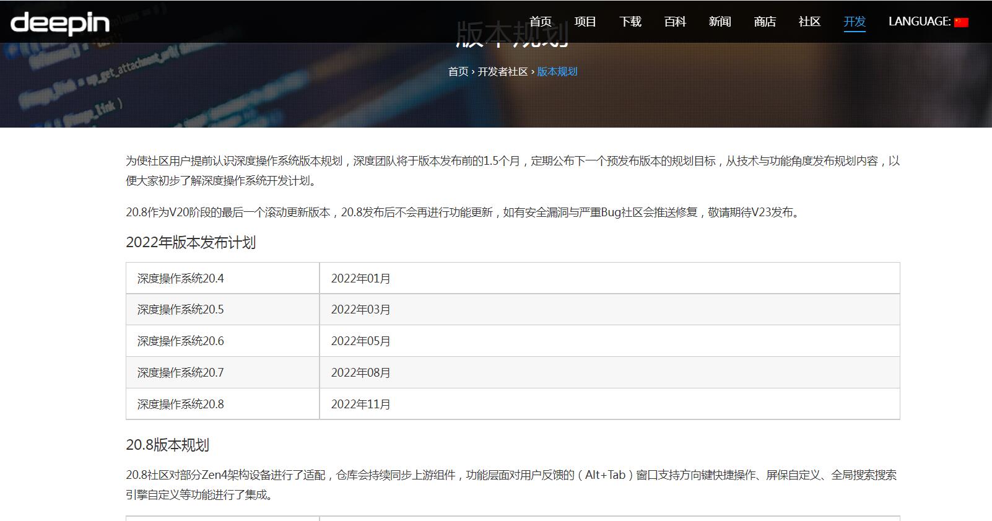Select the 深度操作系统20.5 table cell
992x521 pixels.
[x=223, y=309]
